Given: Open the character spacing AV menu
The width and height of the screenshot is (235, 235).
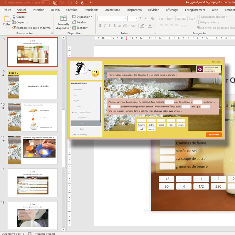Looking at the screenshot, I should point(126,26).
